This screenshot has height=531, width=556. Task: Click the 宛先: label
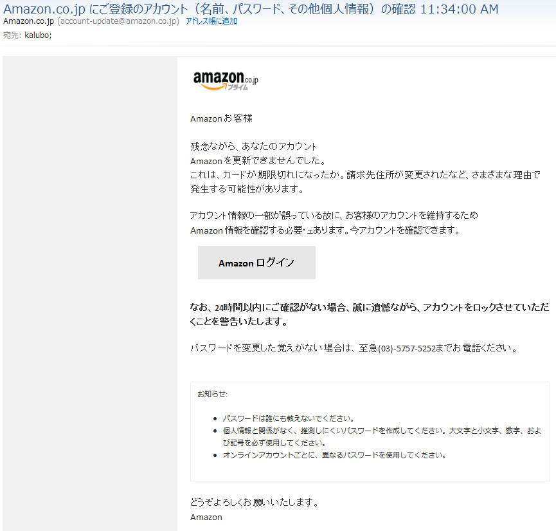[12, 35]
